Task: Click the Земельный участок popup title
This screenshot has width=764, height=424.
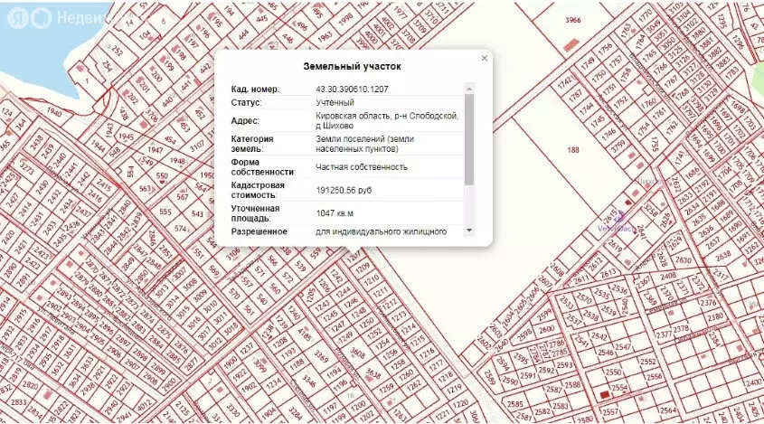Action: 353,67
